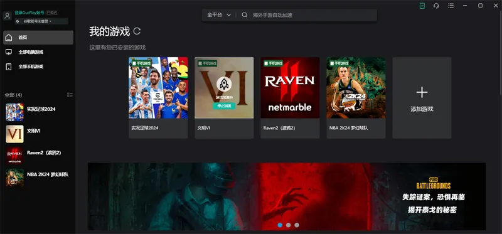Open the customer service headset icon
The height and width of the screenshot is (234, 502).
(436, 6)
